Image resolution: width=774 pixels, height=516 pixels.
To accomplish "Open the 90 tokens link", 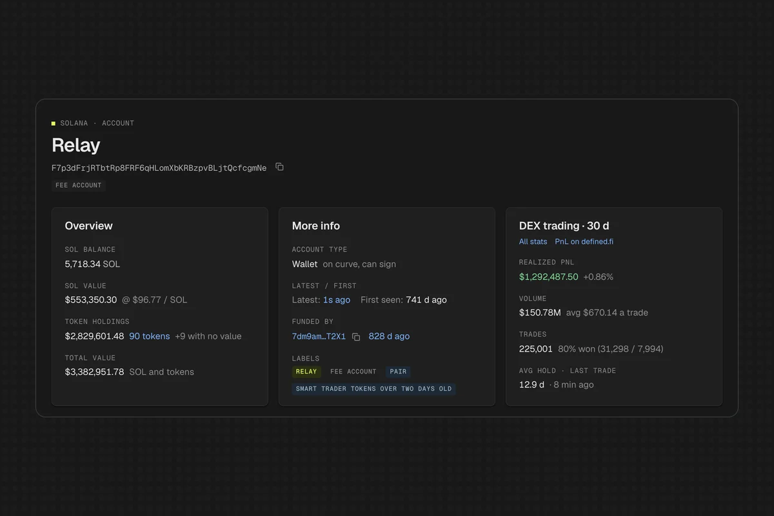I will pos(150,336).
